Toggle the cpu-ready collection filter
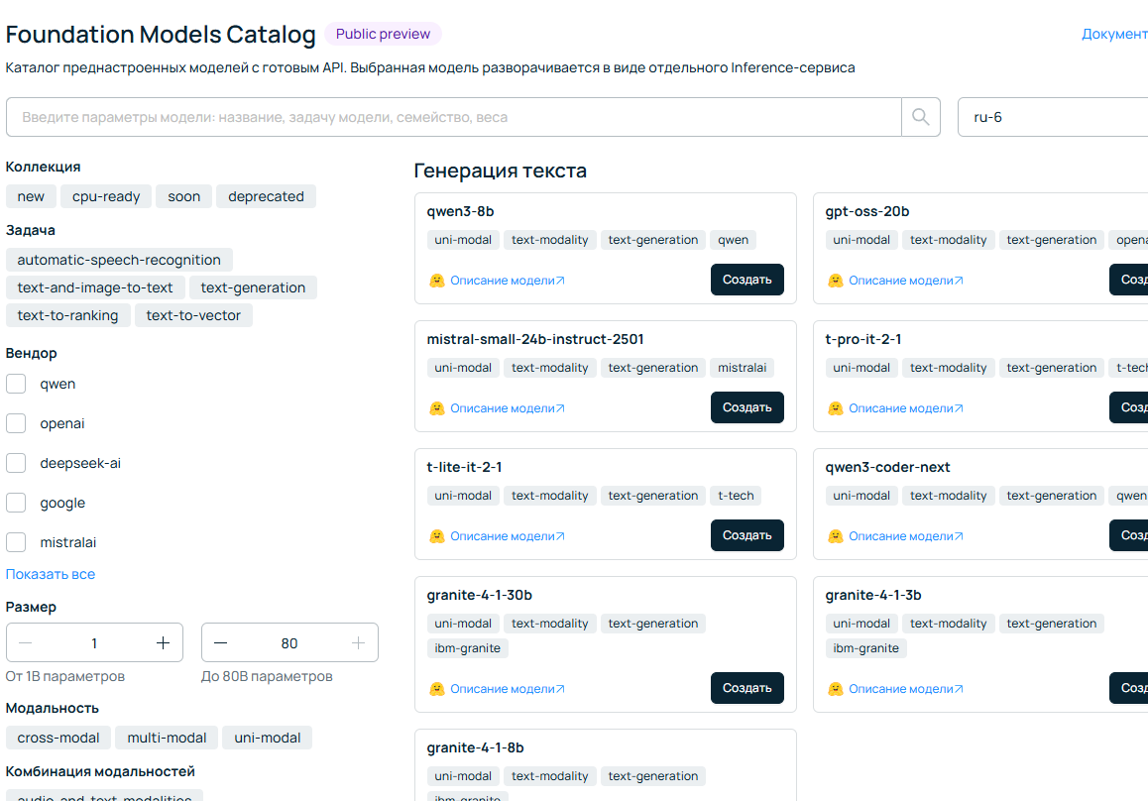 coord(106,196)
